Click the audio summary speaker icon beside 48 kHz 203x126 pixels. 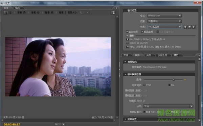click(x=127, y=43)
